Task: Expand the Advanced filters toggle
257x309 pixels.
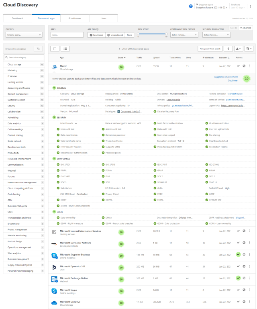Action: tap(246, 28)
